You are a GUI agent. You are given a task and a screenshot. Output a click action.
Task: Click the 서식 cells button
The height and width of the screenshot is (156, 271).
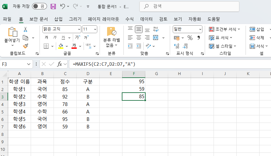259,46
